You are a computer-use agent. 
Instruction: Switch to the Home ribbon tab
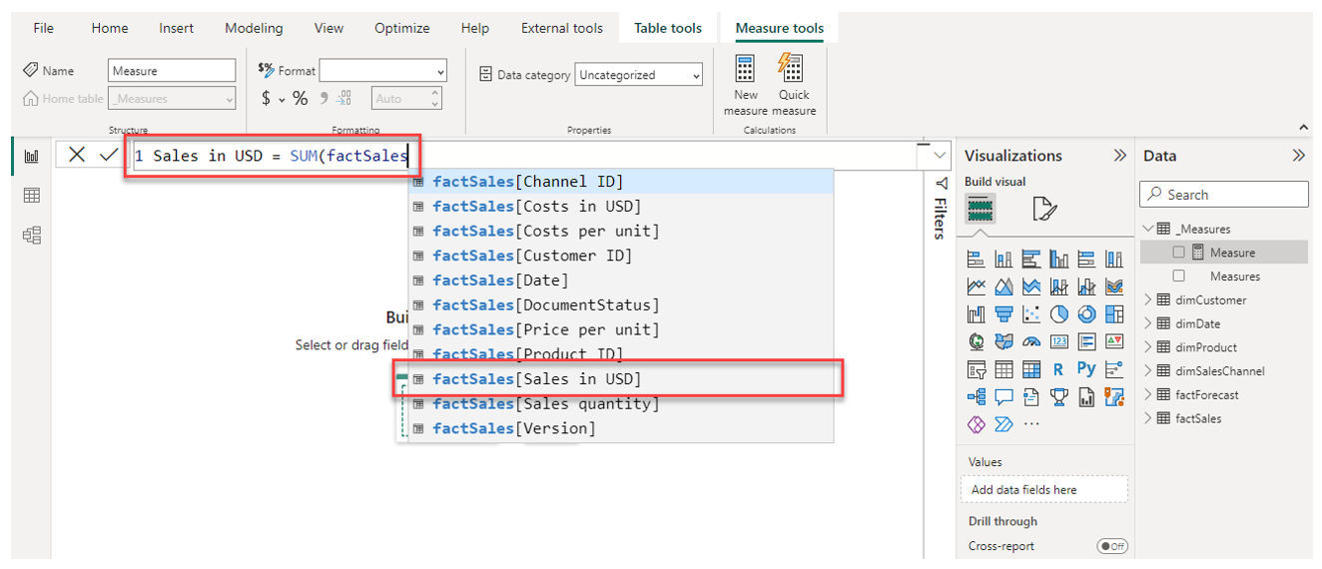click(x=110, y=28)
